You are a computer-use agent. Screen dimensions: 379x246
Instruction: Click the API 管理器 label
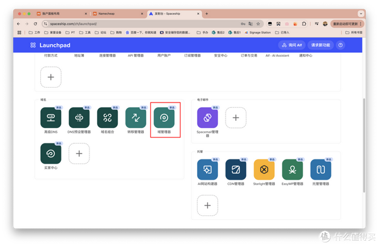[x=136, y=55]
